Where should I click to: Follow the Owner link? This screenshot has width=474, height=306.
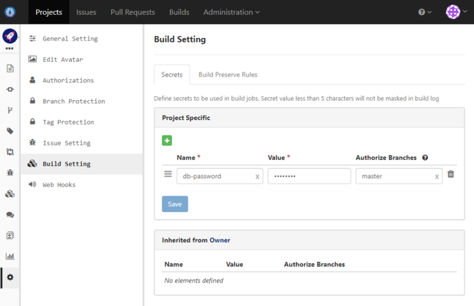220,240
